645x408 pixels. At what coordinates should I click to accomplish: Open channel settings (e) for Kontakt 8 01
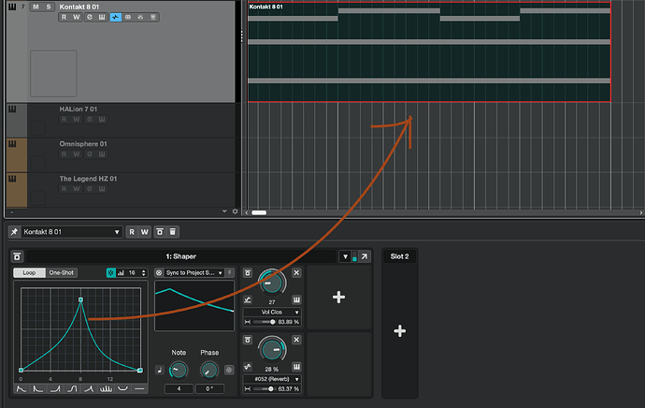90,17
